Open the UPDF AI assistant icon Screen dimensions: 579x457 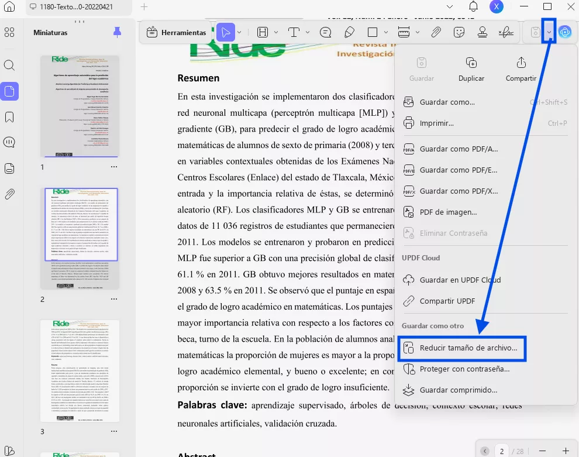coord(564,33)
